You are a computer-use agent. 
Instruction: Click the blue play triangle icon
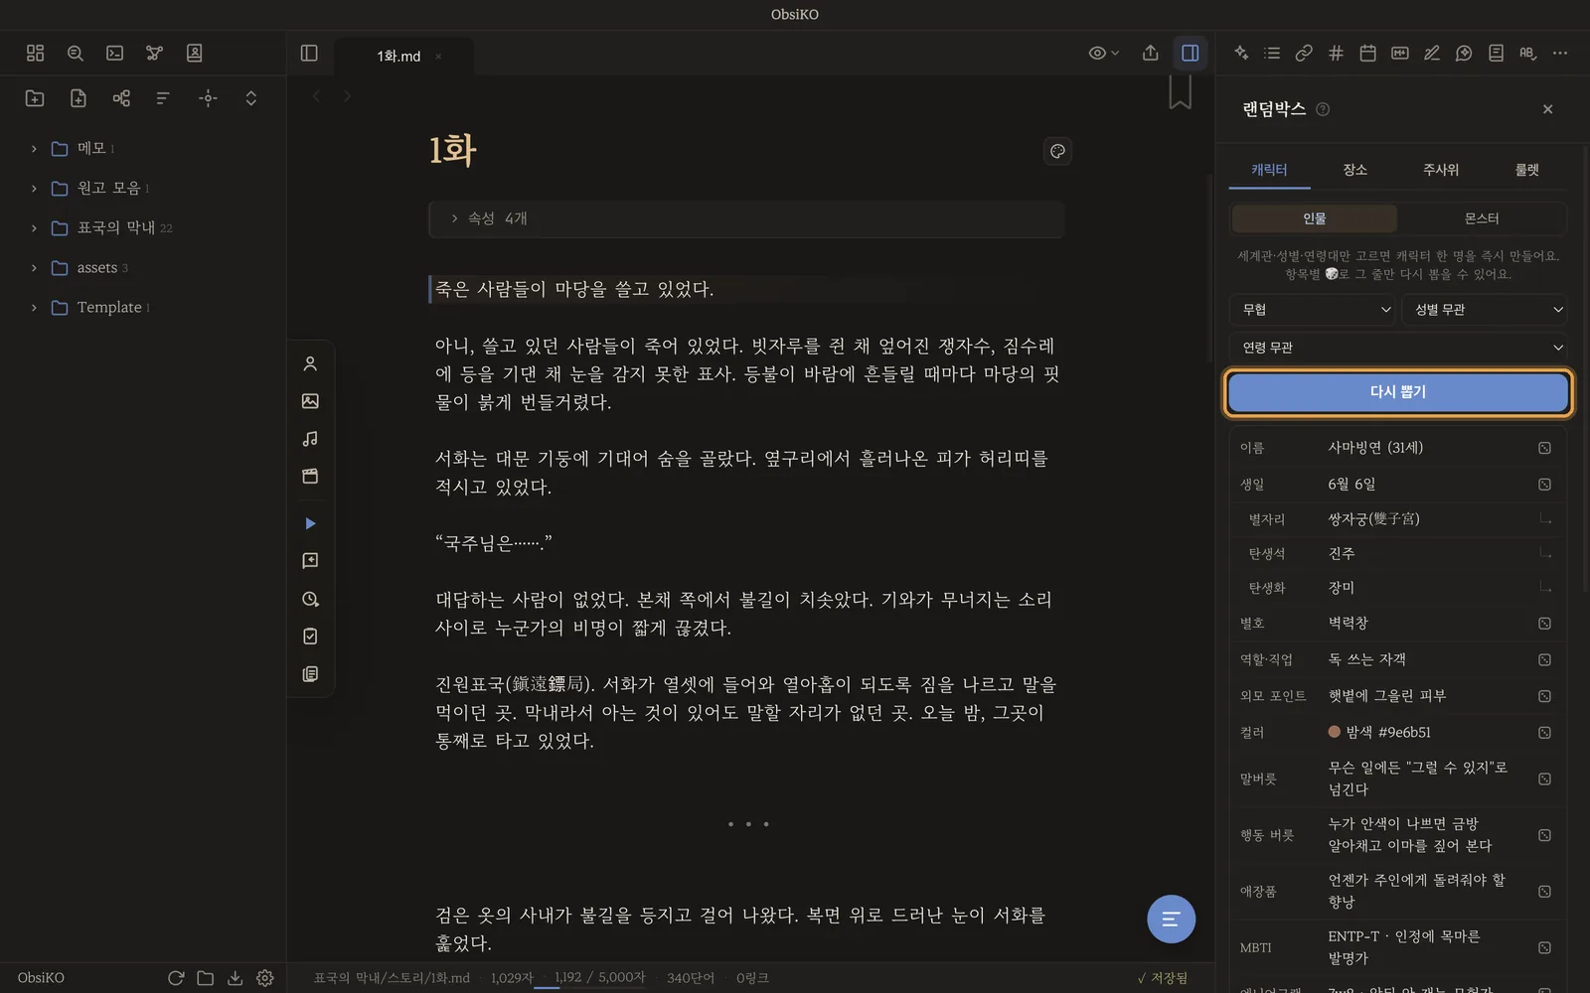[x=310, y=523]
